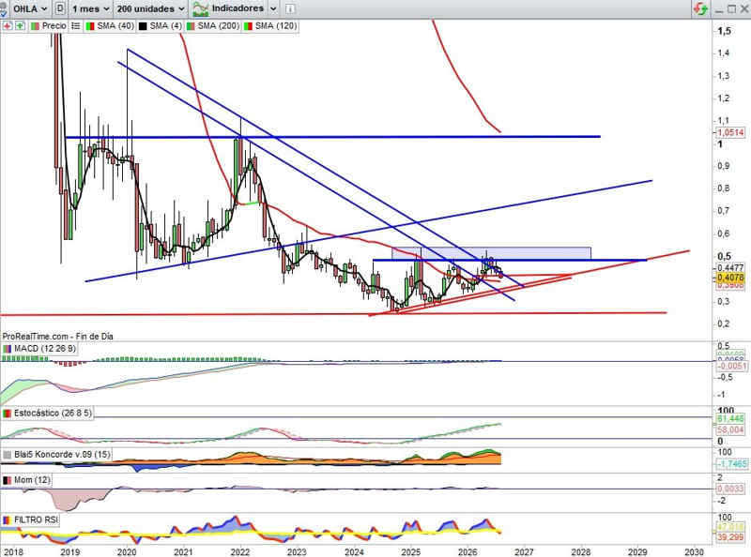The height and width of the screenshot is (557, 751).
Task: Click the Estocástico 58,004 value tag
Action: [x=730, y=430]
